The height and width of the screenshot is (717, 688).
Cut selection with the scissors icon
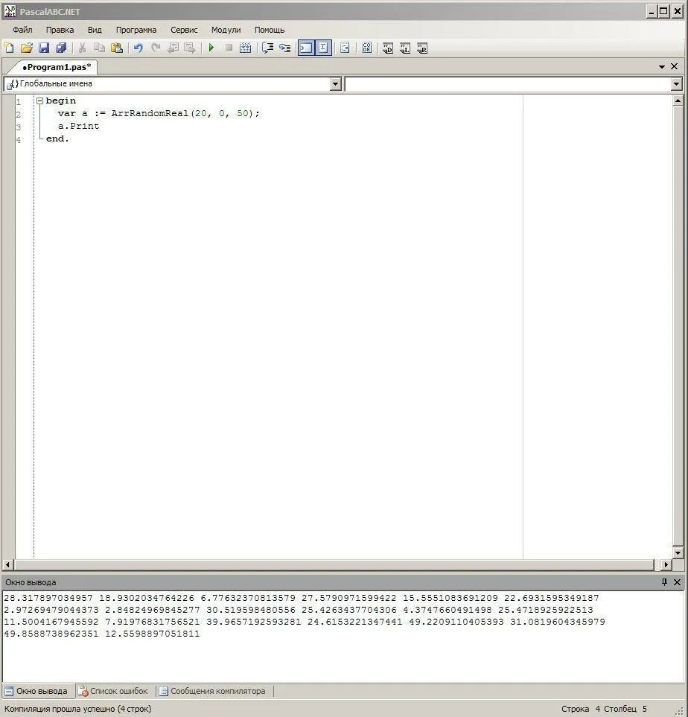(83, 48)
